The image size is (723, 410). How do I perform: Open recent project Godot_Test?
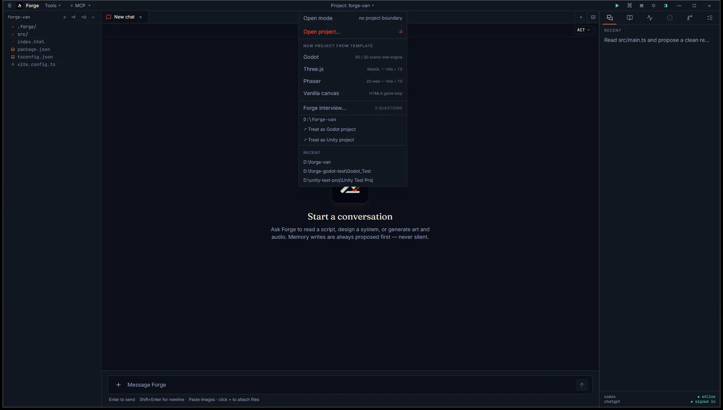click(x=353, y=171)
